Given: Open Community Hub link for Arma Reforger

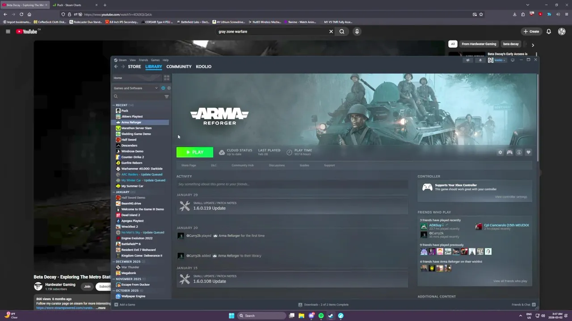Looking at the screenshot, I should click(x=243, y=165).
